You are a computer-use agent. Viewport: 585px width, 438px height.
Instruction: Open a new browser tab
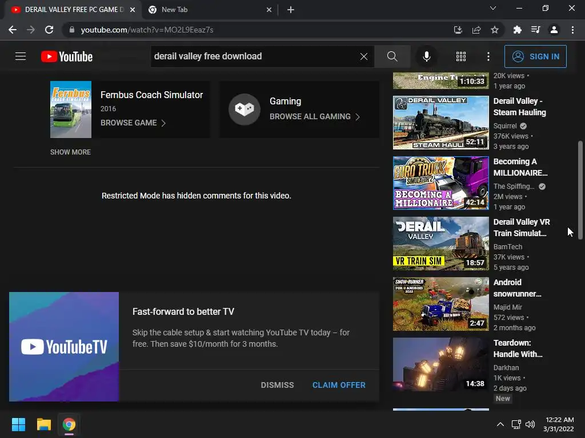coord(291,10)
